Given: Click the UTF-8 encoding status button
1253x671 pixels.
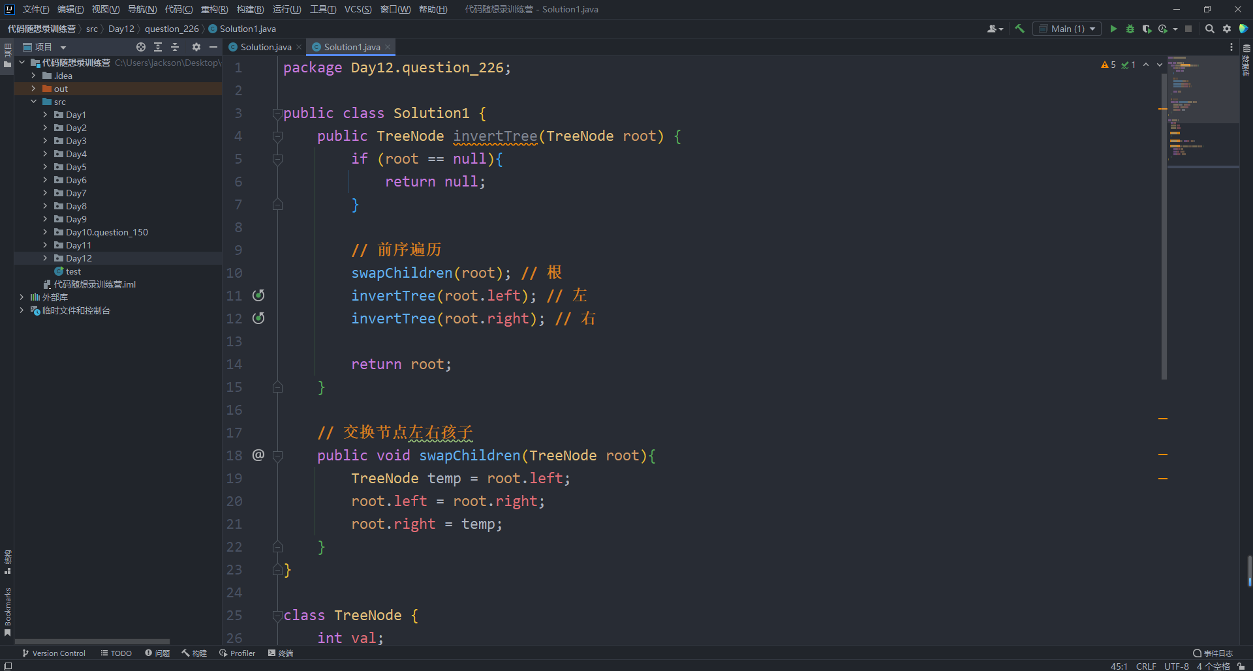Looking at the screenshot, I should click(1176, 666).
